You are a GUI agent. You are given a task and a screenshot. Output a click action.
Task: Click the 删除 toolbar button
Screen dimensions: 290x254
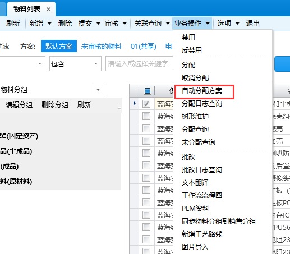pos(65,24)
